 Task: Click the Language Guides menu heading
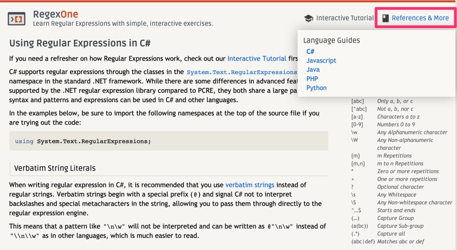pos(332,40)
